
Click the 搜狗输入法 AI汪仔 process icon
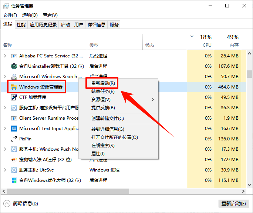click(x=14, y=160)
